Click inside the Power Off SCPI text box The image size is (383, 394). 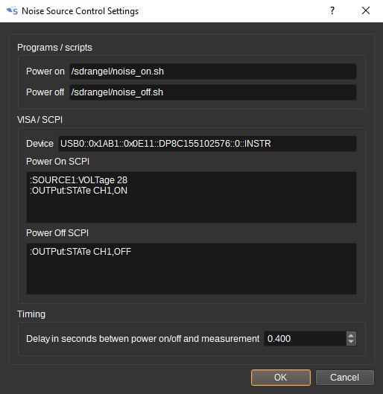[x=191, y=269]
